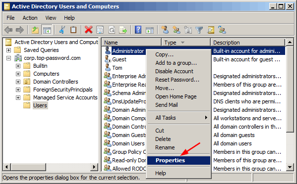Click the Find objects magnifier icon
The height and width of the screenshot is (184, 297).
(211, 30)
